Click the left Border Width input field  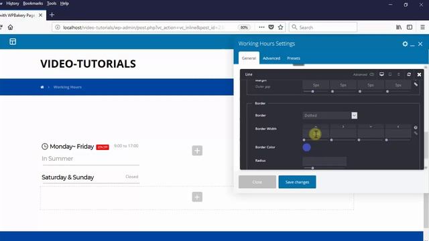[x=397, y=133]
